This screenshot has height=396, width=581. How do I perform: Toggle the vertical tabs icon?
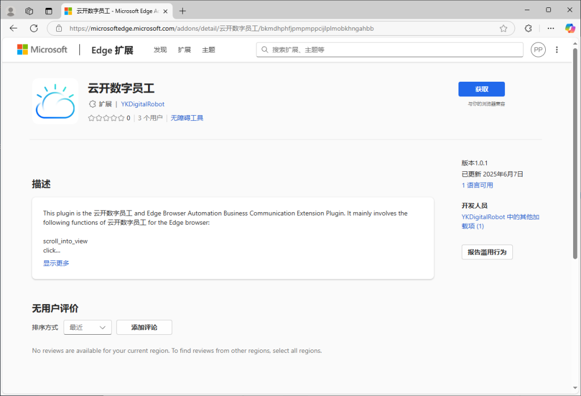point(49,11)
